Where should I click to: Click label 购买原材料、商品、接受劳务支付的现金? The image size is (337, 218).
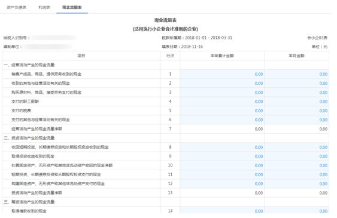pyautogui.click(x=47, y=93)
